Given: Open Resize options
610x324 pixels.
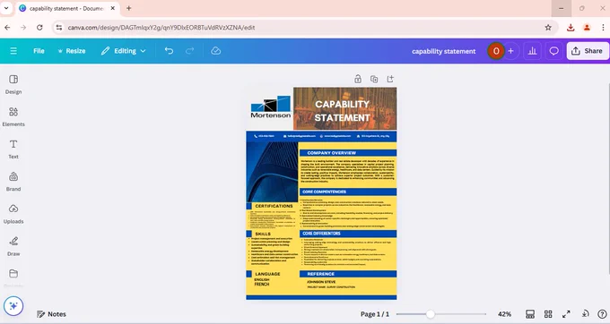Looking at the screenshot, I should pyautogui.click(x=72, y=51).
